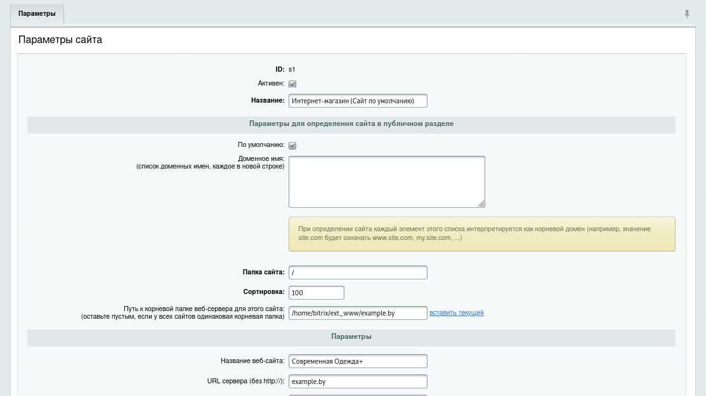Screen dimensions: 706x396
Task: Click the Активен label text
Action: point(271,83)
